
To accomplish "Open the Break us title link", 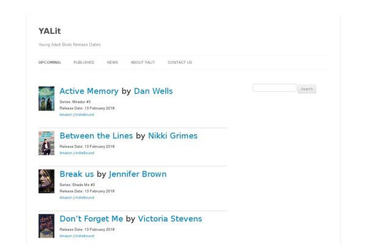I will pyautogui.click(x=76, y=174).
